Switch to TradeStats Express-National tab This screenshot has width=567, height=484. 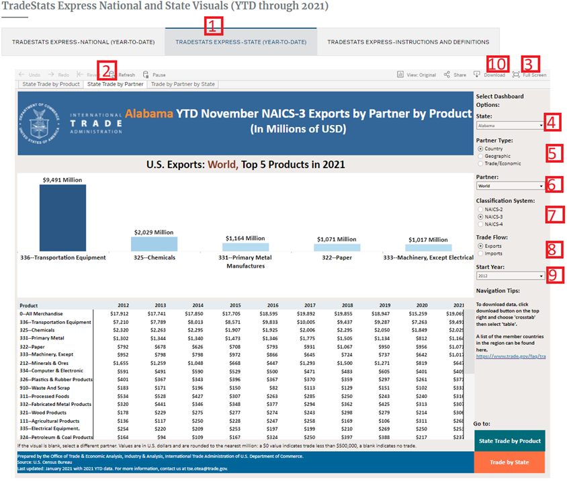point(83,42)
